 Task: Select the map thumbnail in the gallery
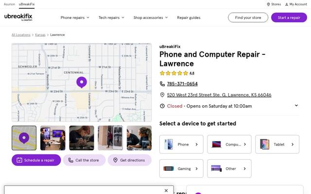tap(24, 138)
